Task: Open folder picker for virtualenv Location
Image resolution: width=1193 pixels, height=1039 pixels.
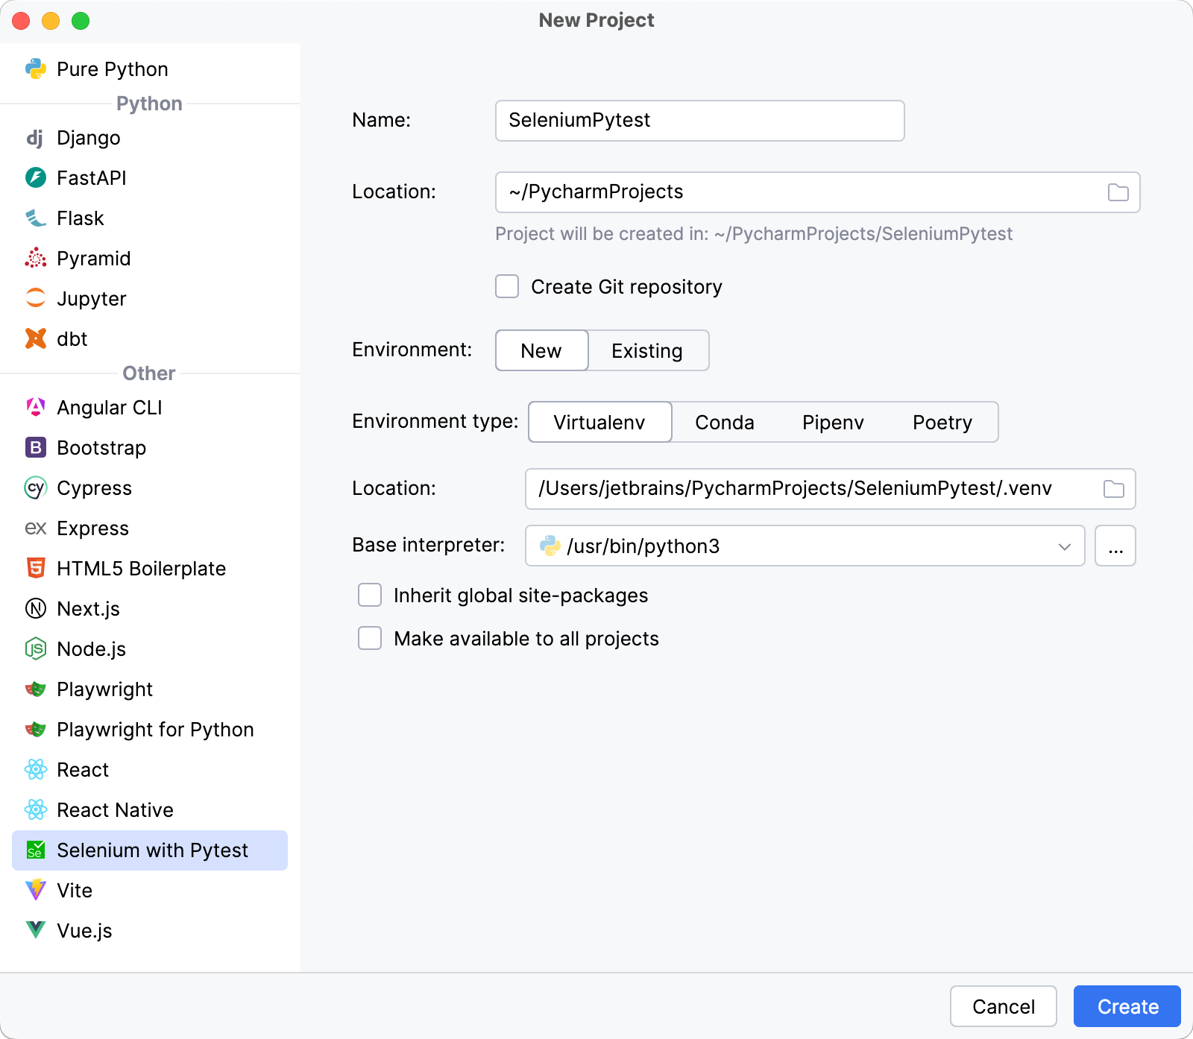Action: (1112, 489)
